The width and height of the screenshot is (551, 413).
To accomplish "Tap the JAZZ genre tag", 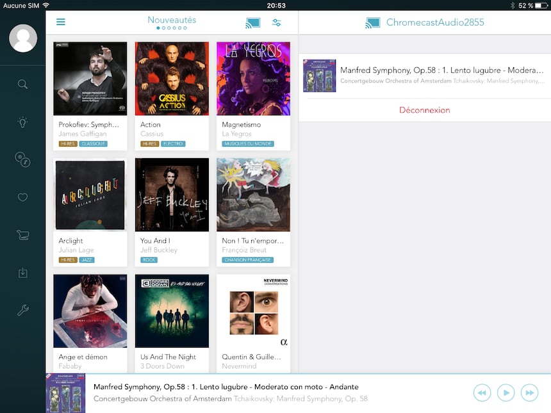I will coord(86,260).
